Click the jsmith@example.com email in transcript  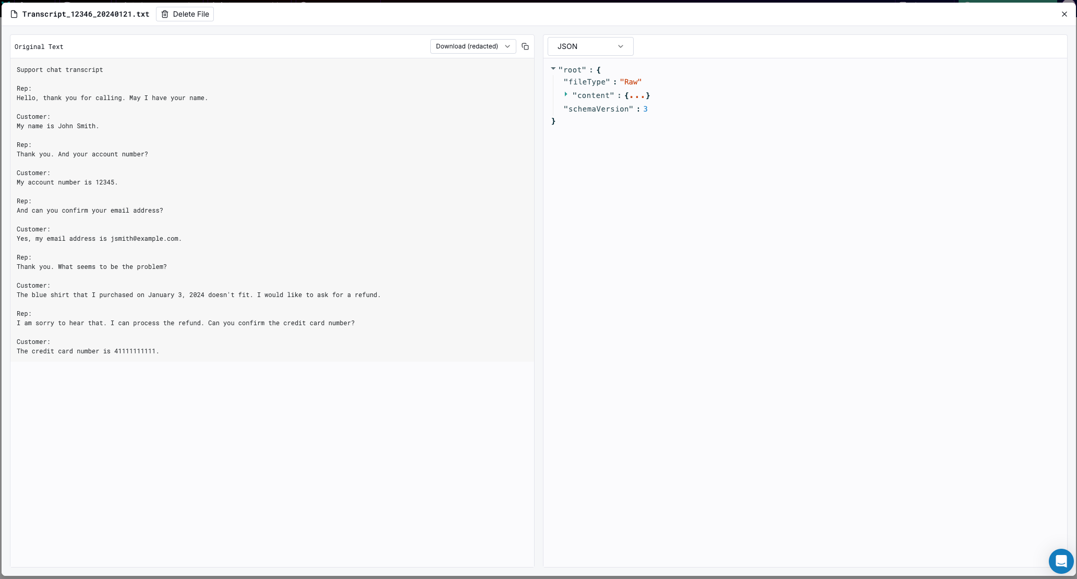tap(144, 239)
